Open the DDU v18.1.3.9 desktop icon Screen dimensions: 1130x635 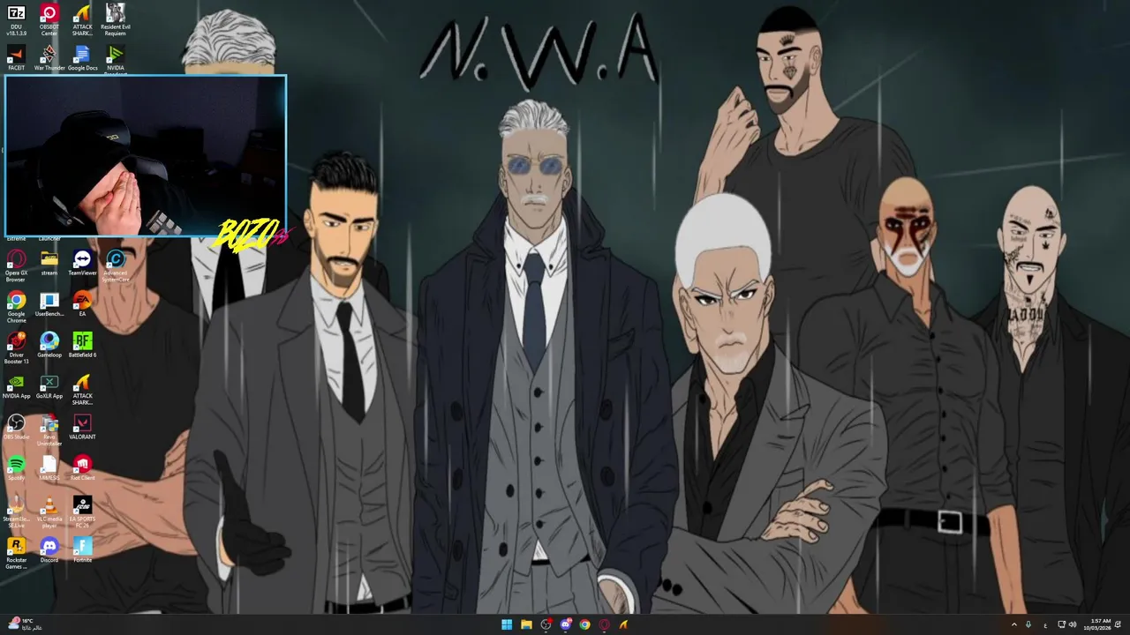point(16,19)
